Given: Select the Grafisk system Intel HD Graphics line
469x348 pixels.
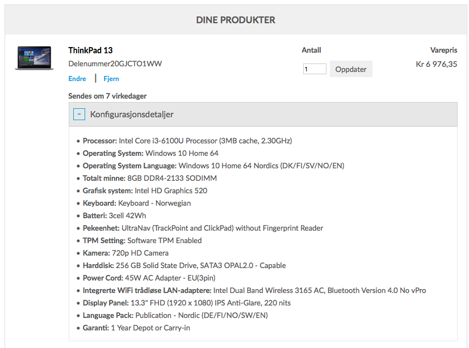Looking at the screenshot, I should (x=145, y=190).
